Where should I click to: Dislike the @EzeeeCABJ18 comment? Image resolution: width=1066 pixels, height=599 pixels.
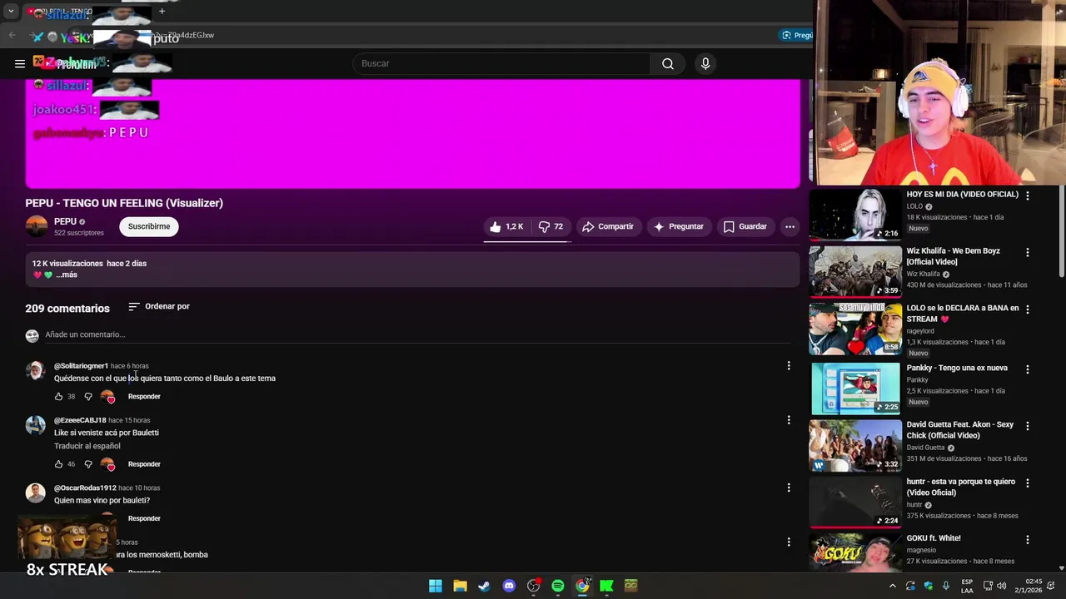pyautogui.click(x=88, y=464)
